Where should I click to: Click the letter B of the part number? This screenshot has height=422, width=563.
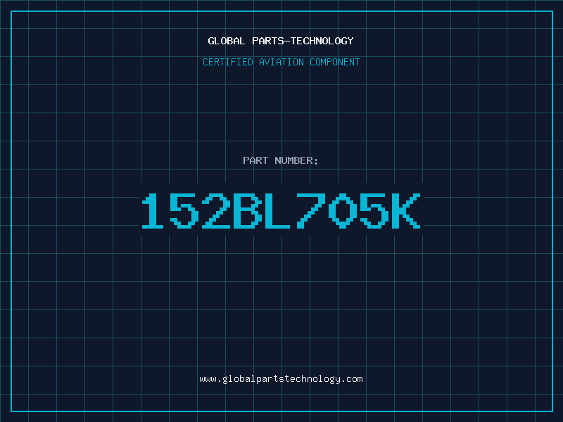(x=248, y=210)
